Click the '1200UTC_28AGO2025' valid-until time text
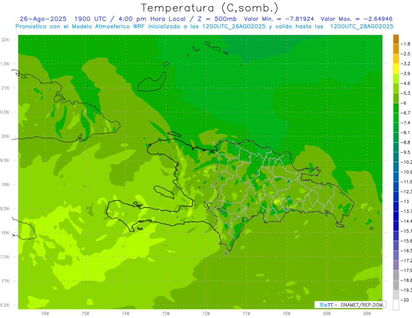Image resolution: width=412 pixels, height=318 pixels. [x=362, y=26]
